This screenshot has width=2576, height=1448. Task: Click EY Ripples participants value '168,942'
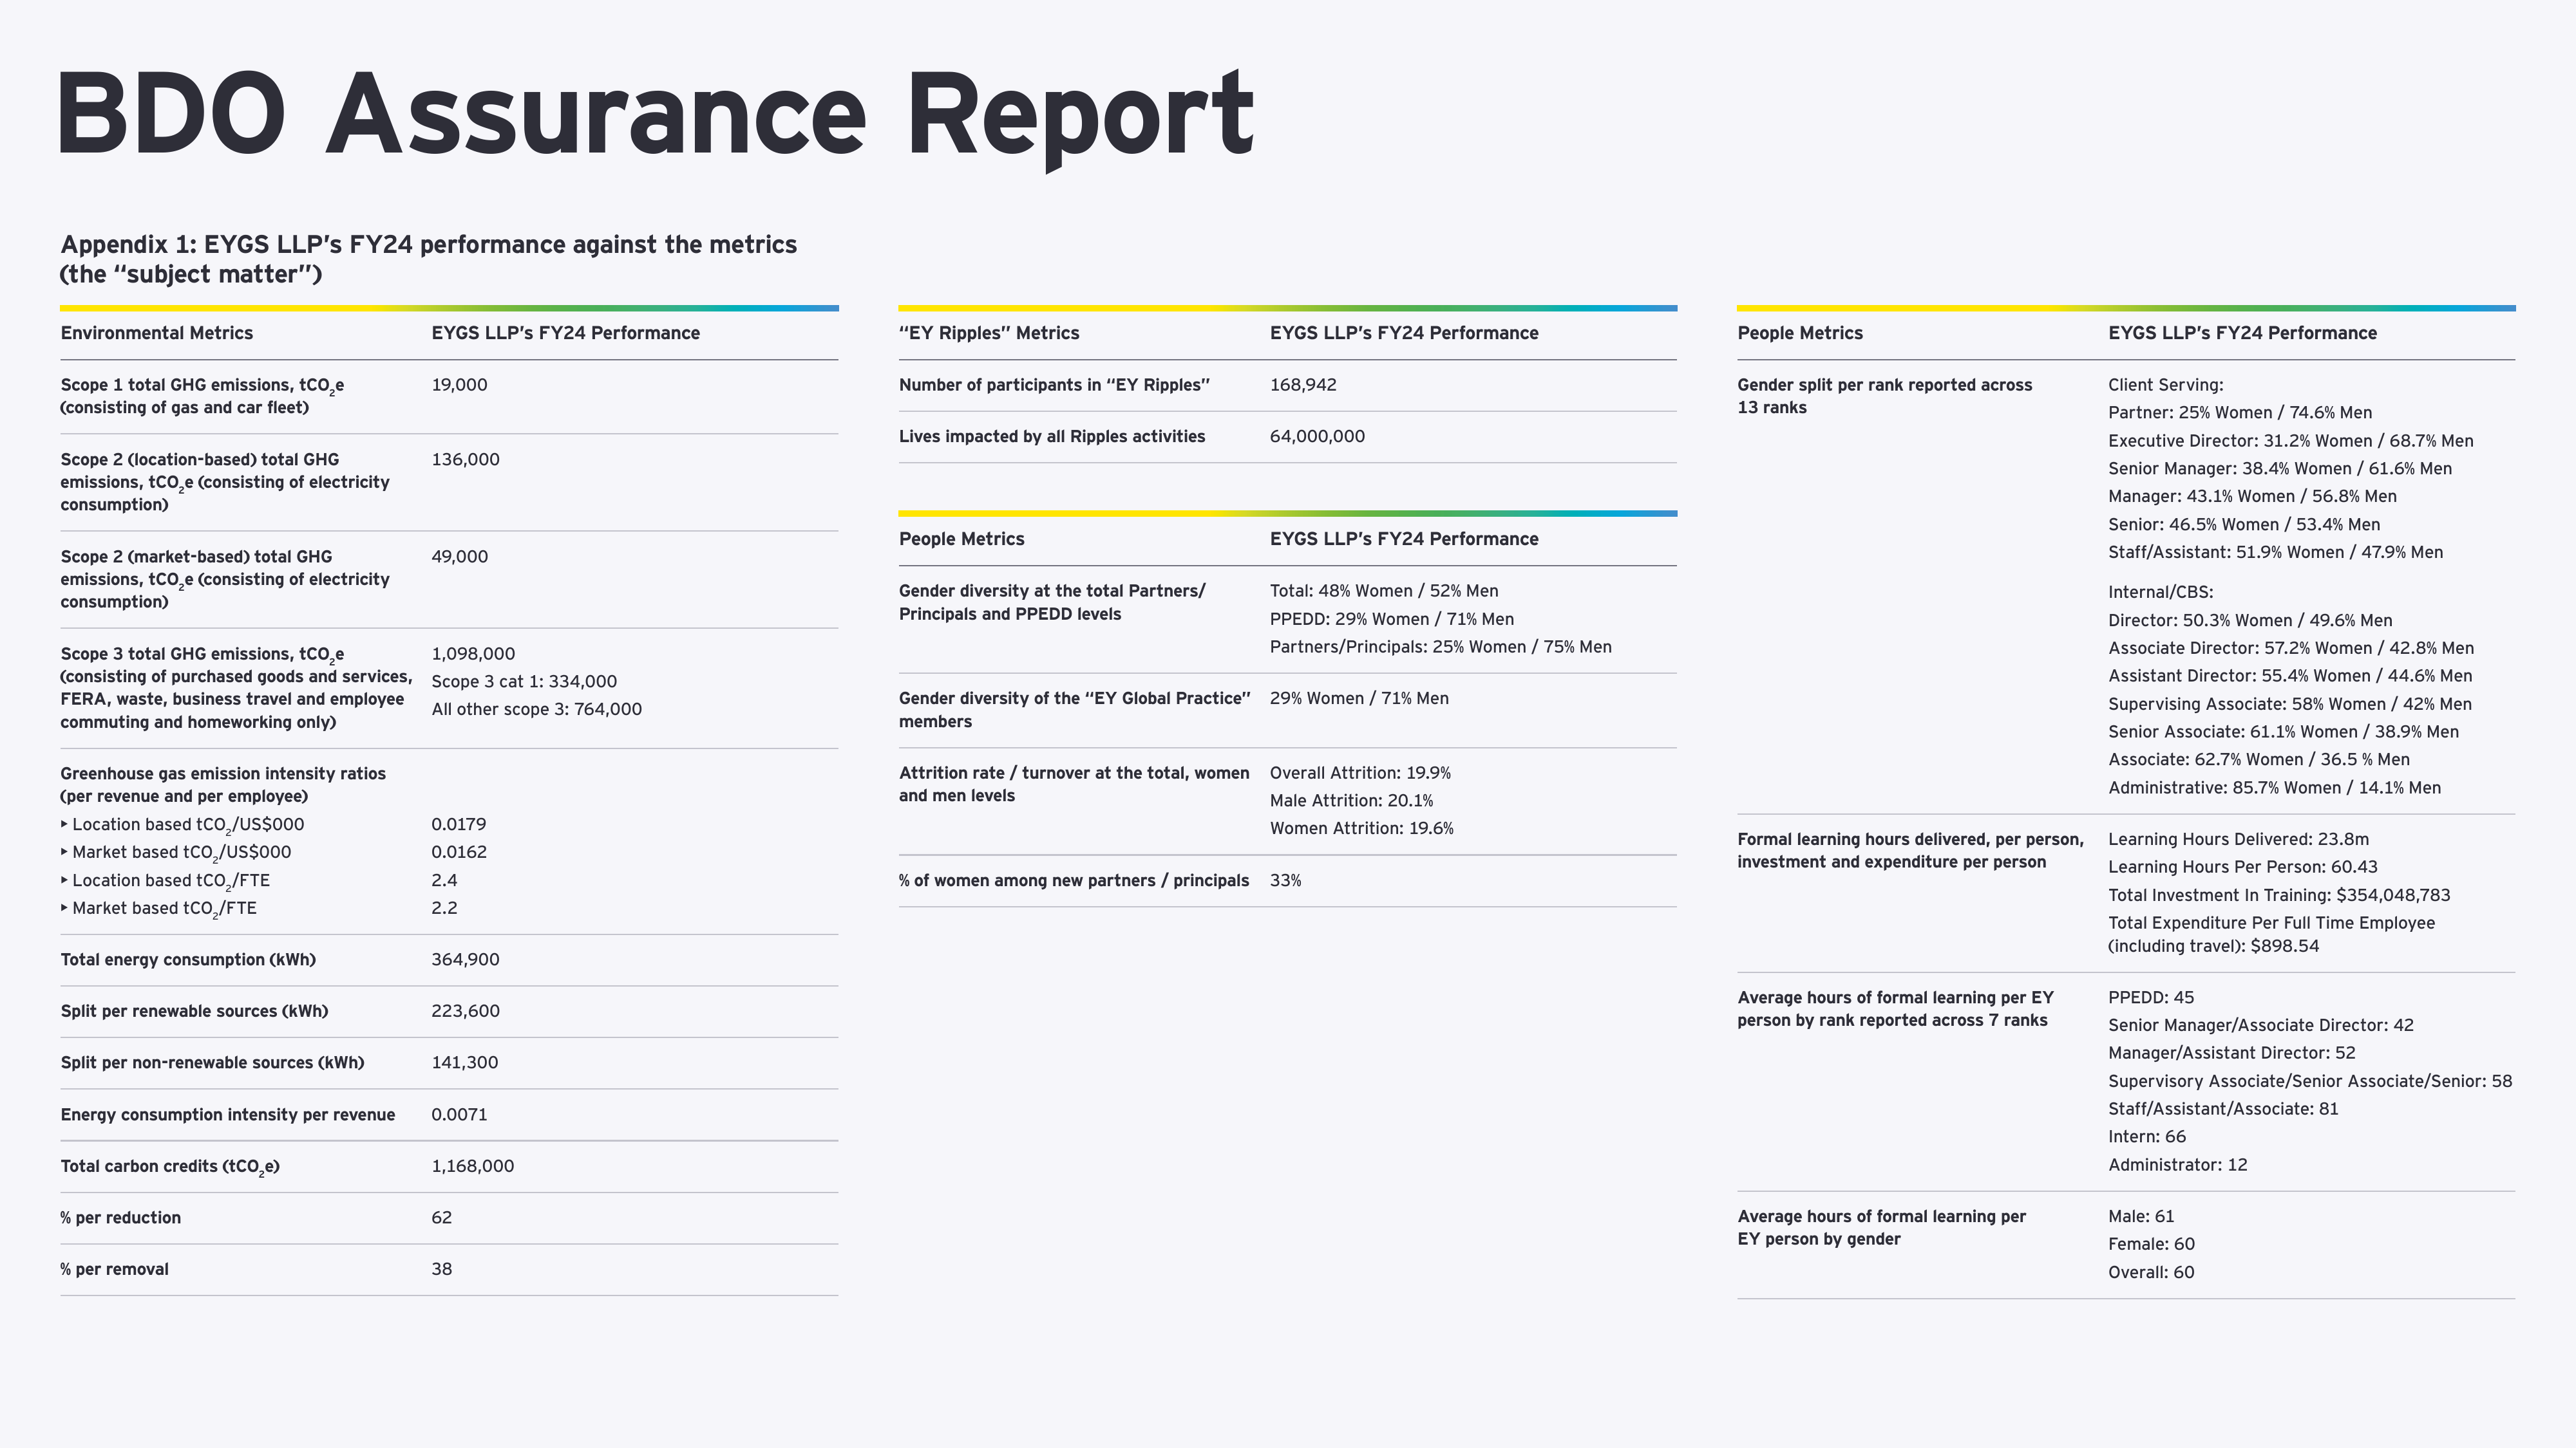[1303, 385]
